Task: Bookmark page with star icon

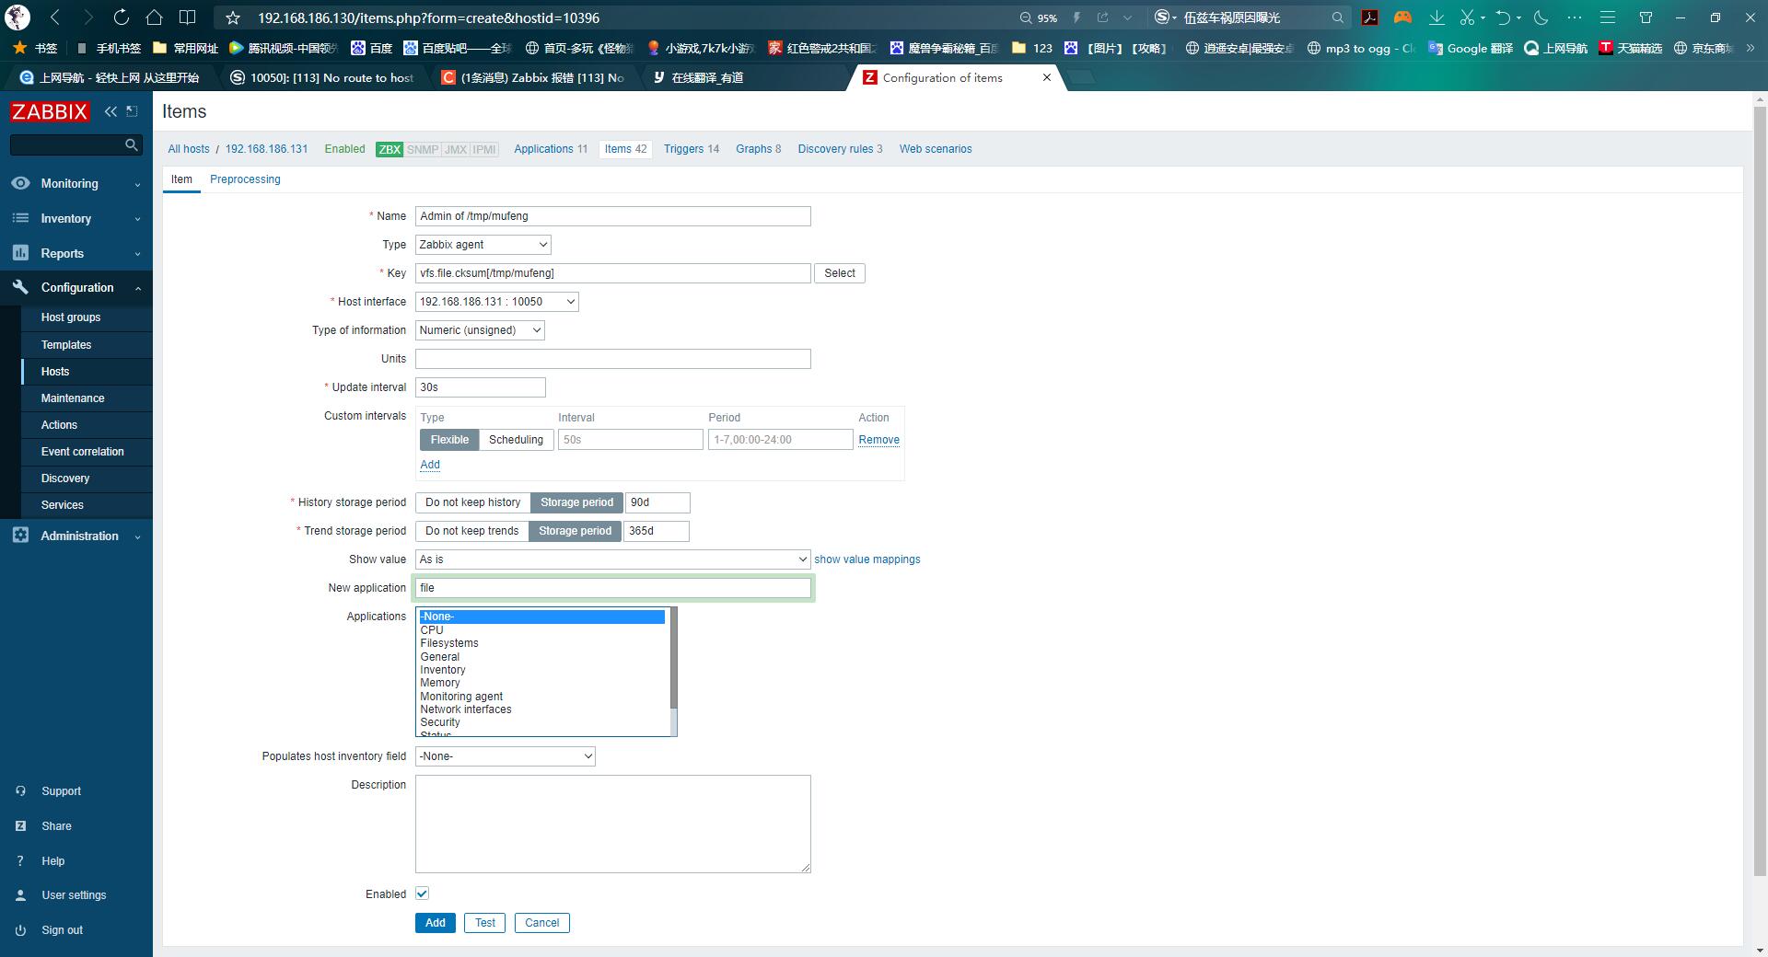Action: [233, 17]
